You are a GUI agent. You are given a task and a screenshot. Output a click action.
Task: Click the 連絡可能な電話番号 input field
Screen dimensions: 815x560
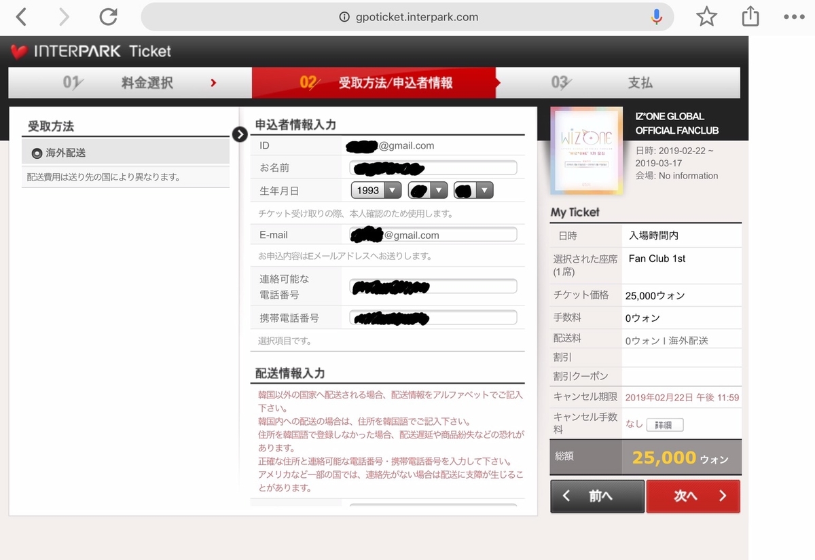pos(433,286)
